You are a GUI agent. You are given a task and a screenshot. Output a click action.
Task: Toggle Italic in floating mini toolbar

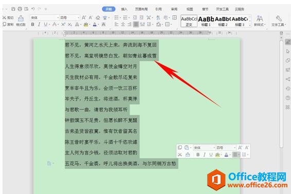(204, 154)
